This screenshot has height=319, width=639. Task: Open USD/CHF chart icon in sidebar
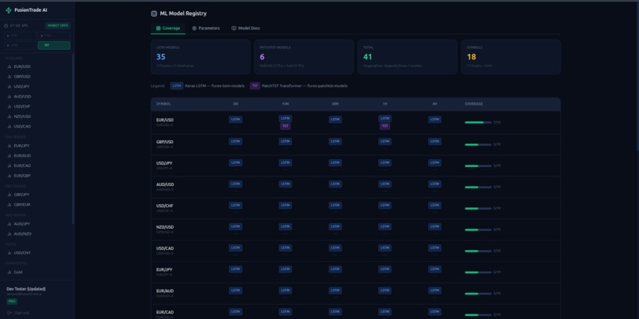10,106
